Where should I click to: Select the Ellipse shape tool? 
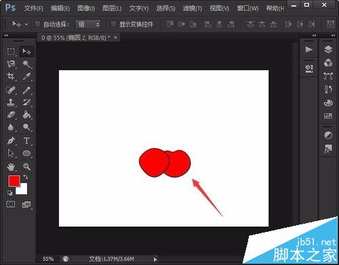click(x=26, y=153)
